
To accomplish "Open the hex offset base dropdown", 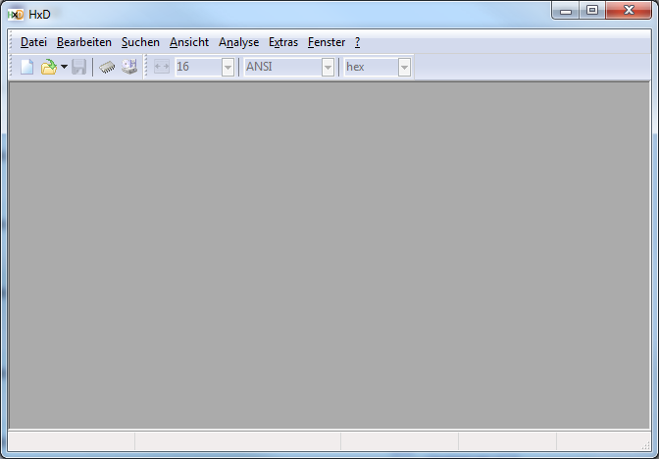I will click(404, 67).
